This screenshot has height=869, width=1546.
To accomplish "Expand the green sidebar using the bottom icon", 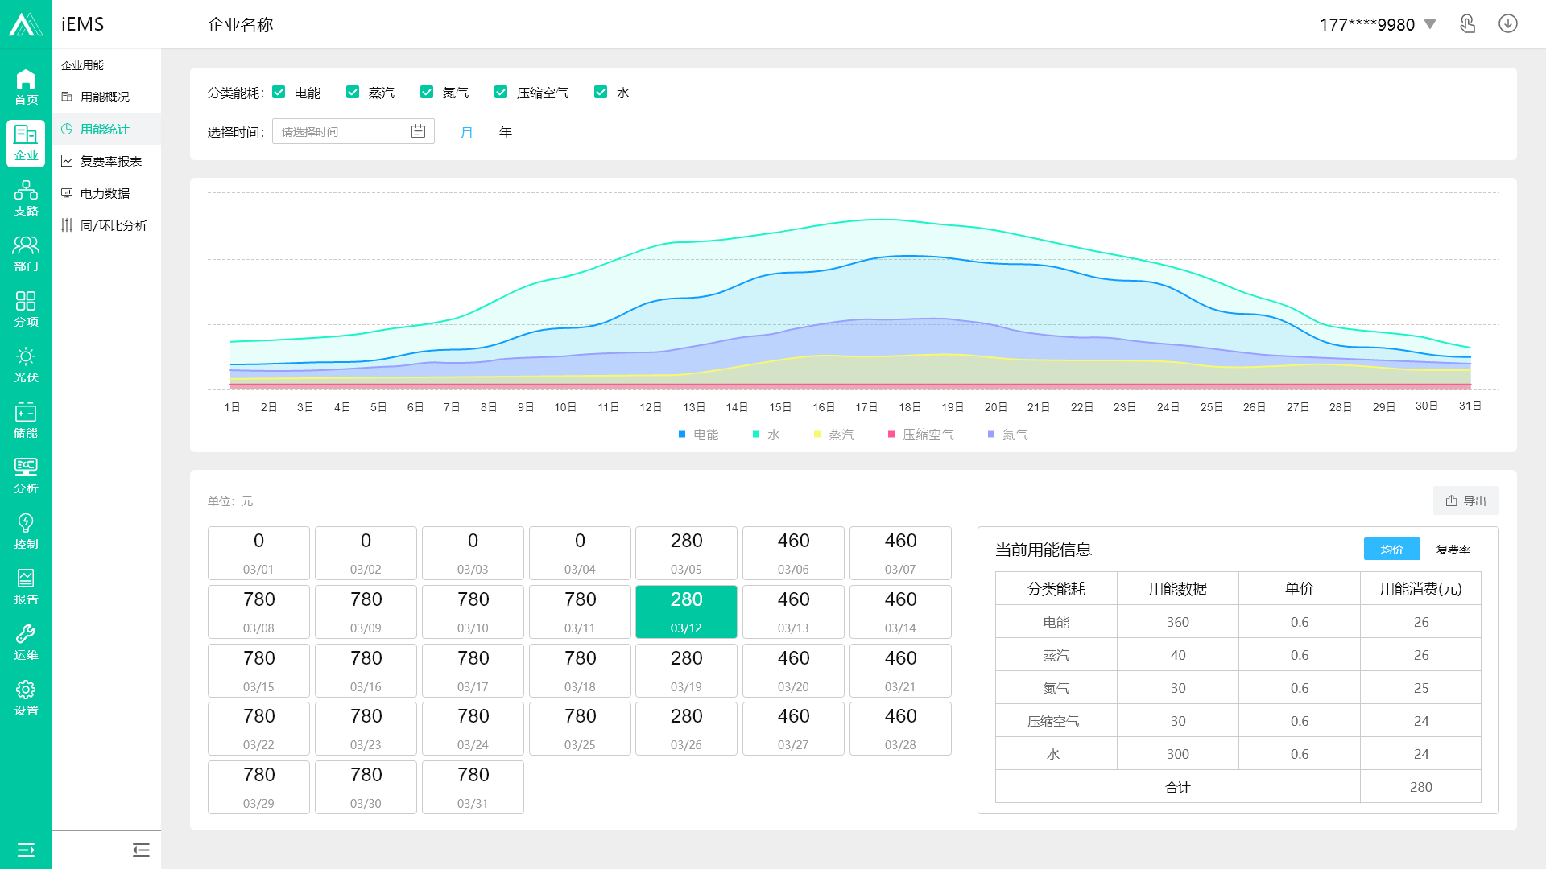I will (x=26, y=850).
